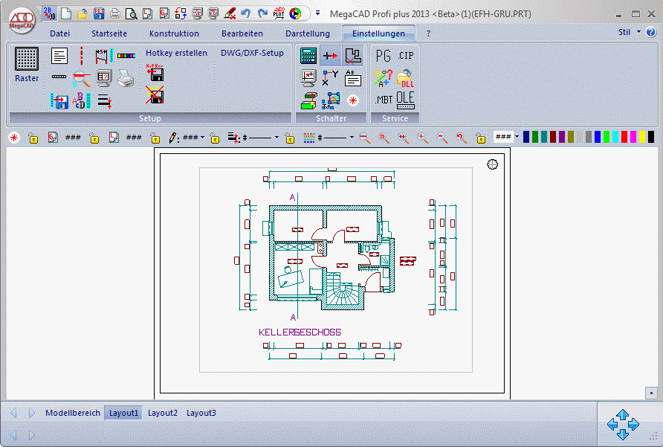
Task: Open the Bearbeiten tab
Action: point(242,33)
